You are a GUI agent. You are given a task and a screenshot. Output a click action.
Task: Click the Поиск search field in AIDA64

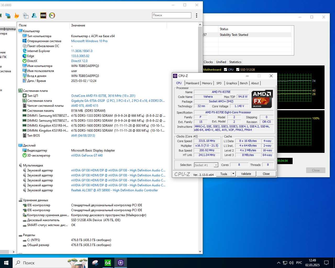[x=172, y=15]
